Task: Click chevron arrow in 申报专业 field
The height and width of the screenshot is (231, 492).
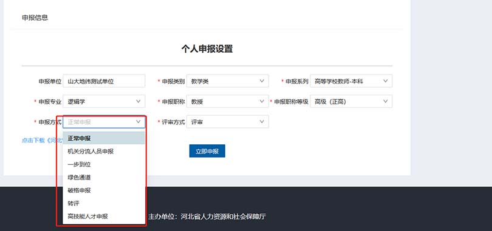Action: pos(138,101)
